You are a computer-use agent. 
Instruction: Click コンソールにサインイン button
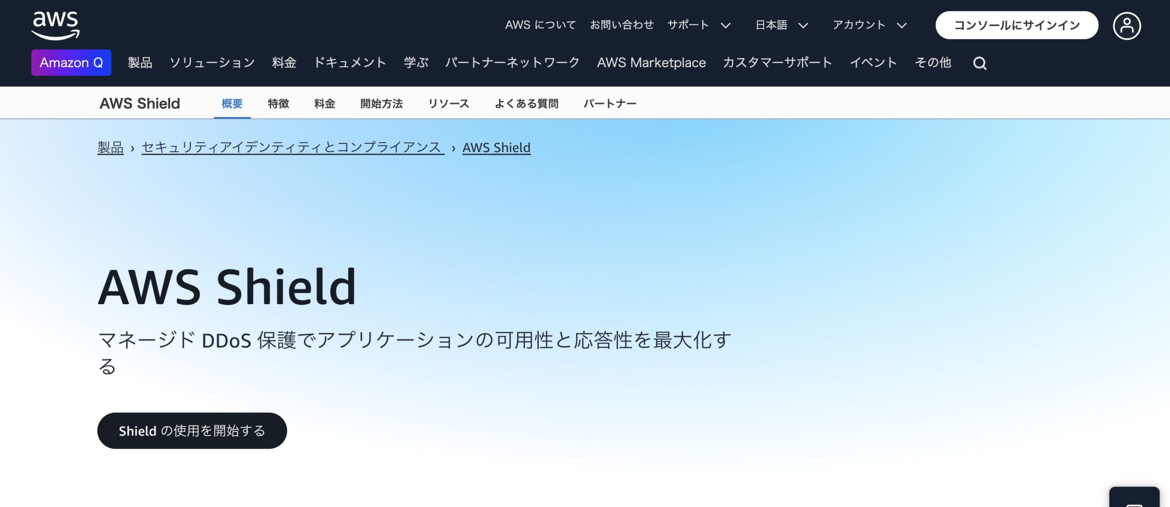coord(1017,25)
